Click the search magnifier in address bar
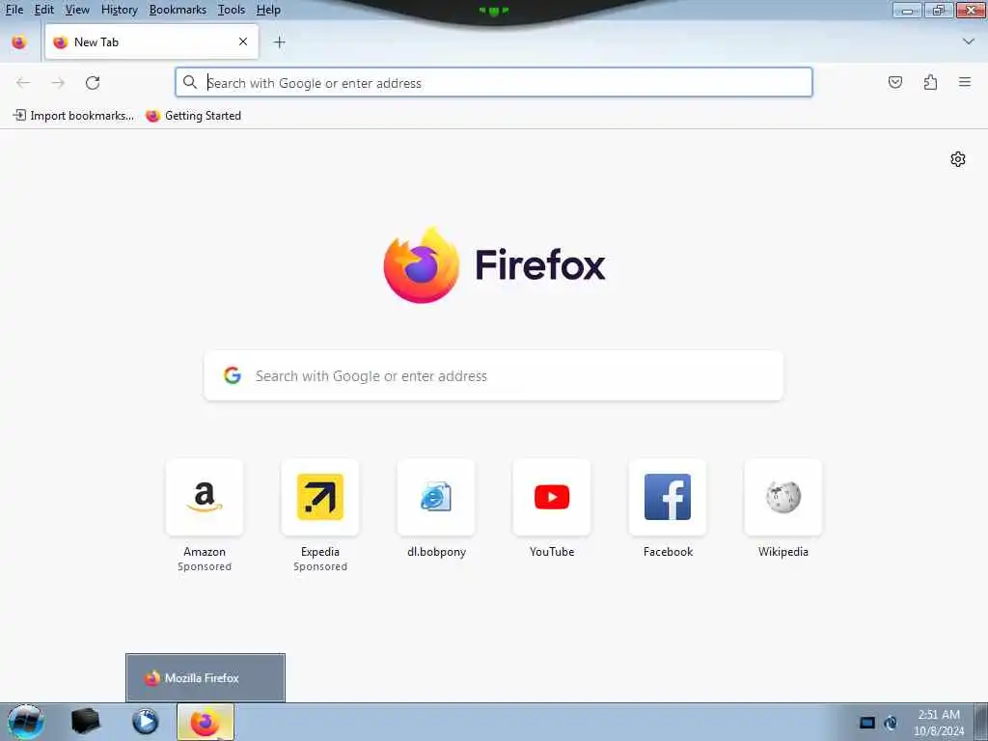 point(190,83)
